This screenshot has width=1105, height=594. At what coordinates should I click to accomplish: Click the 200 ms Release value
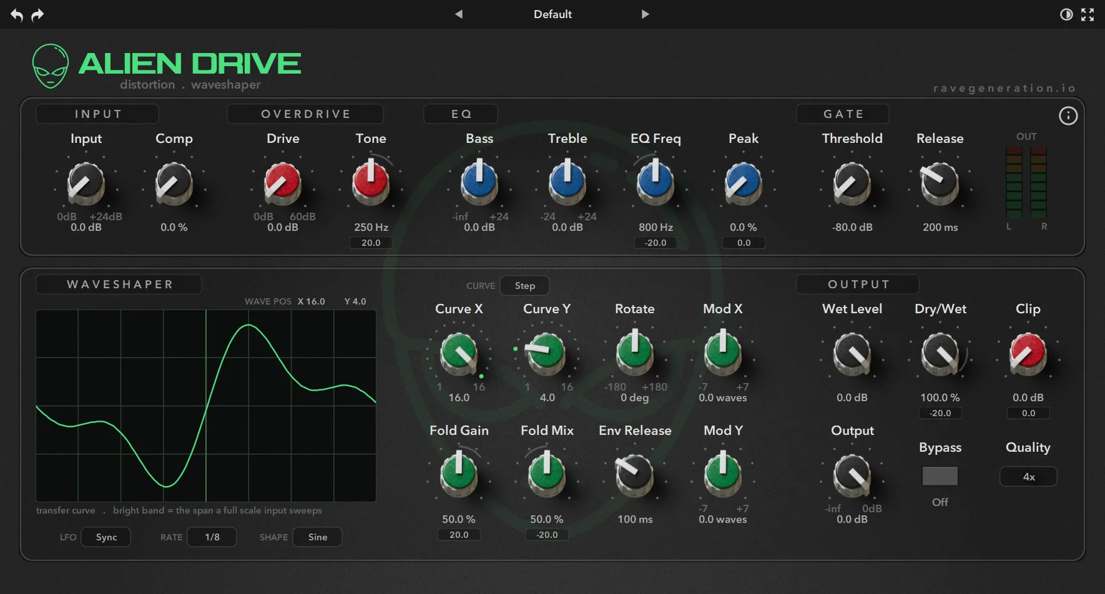(940, 227)
